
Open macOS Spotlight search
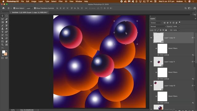coord(185,1)
